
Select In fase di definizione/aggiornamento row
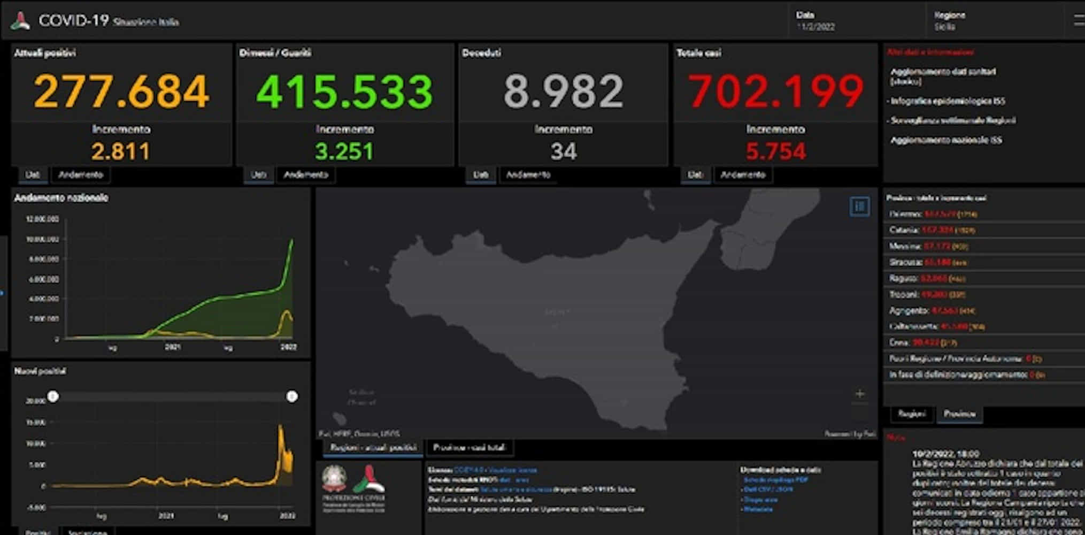(x=984, y=374)
